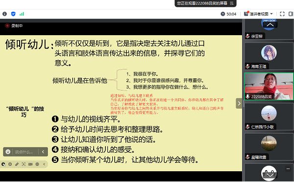Screen dimensions: 294x182
Task: Check the green network signal icon
Action: pos(22,14)
